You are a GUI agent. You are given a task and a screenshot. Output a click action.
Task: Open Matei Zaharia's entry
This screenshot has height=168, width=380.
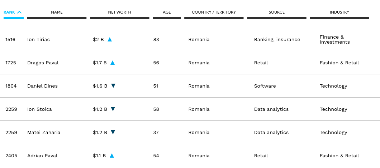[44, 133]
